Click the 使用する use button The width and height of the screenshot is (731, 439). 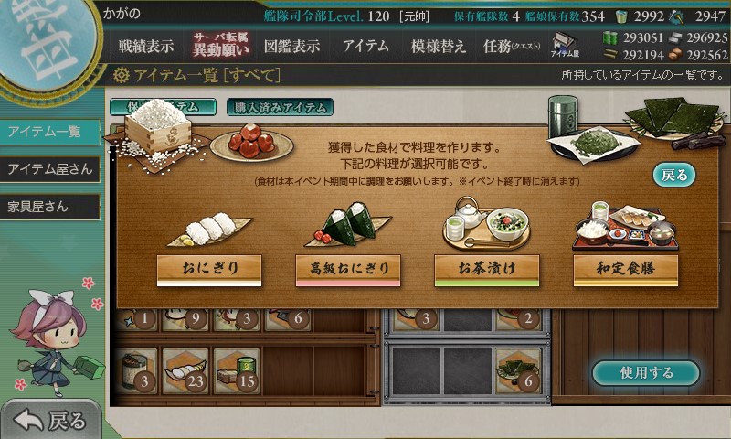click(646, 373)
